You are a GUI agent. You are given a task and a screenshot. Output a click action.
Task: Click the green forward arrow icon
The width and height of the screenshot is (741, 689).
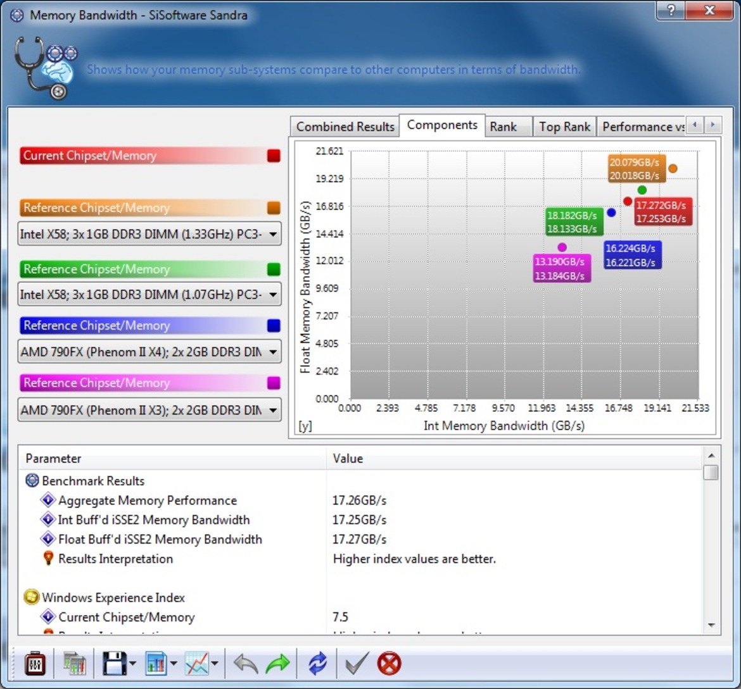click(278, 664)
